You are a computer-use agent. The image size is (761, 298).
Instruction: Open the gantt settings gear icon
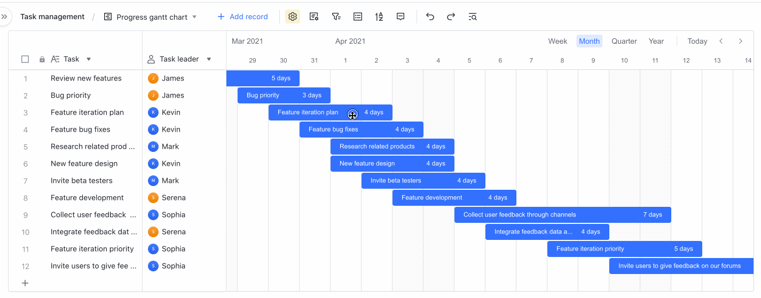click(x=292, y=17)
